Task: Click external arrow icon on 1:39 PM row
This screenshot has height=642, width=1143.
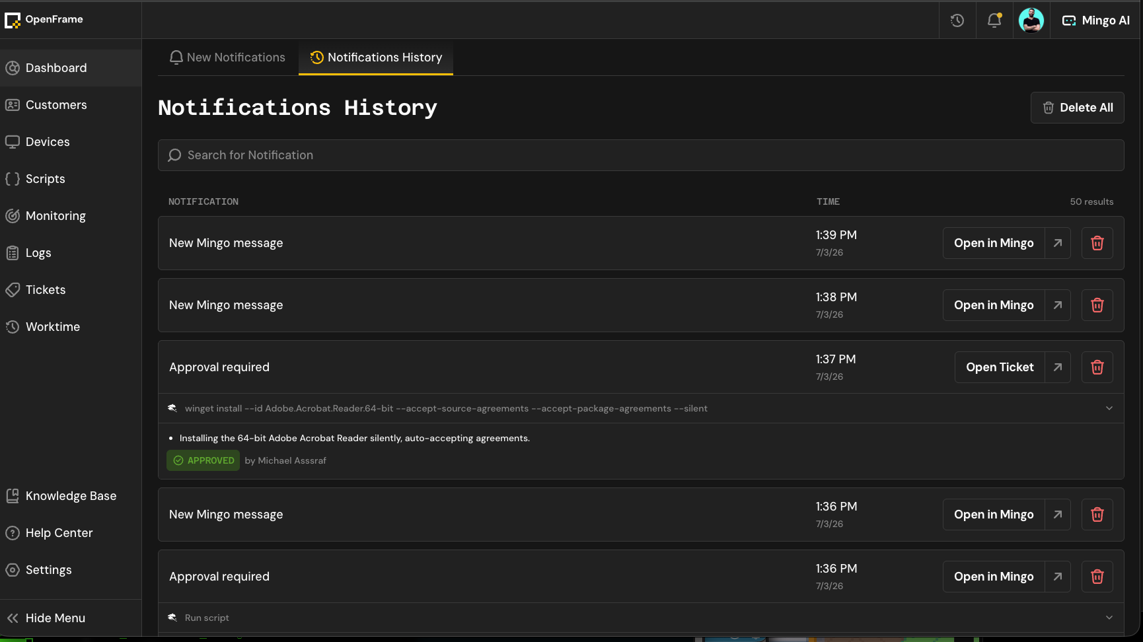Action: (x=1058, y=243)
